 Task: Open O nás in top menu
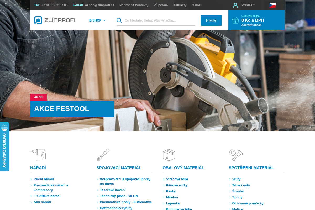click(x=196, y=5)
